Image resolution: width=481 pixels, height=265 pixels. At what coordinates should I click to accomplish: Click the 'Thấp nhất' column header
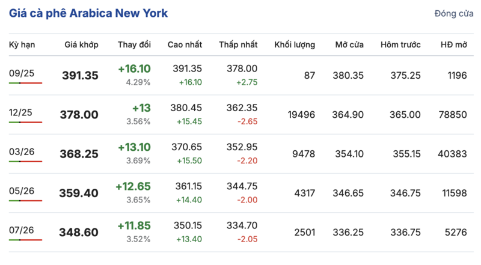coord(238,45)
